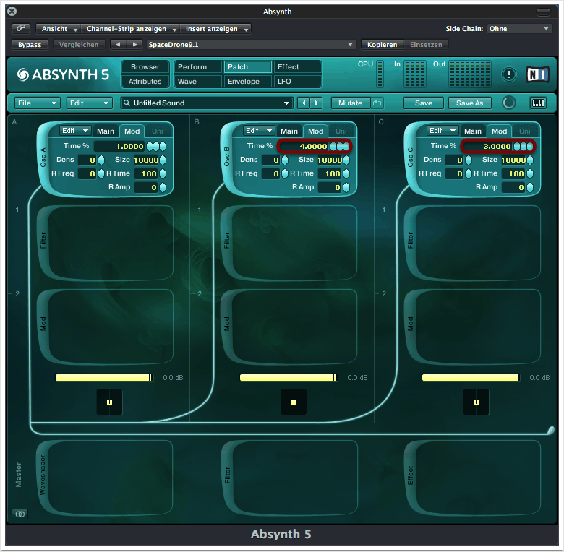Click the round audio engine knob icon

click(509, 103)
